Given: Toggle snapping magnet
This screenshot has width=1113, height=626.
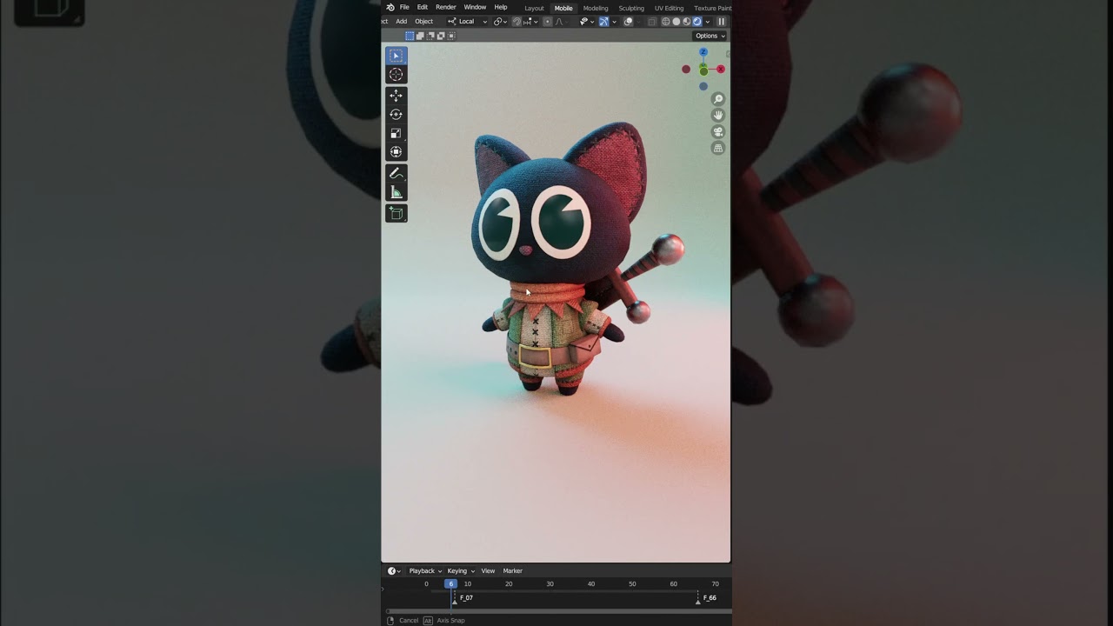Looking at the screenshot, I should click(517, 22).
